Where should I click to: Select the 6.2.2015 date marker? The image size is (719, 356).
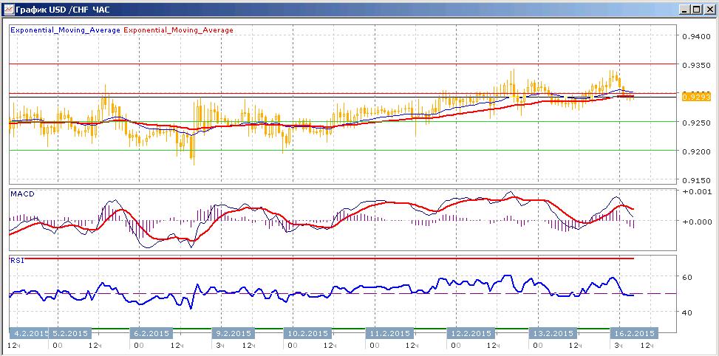(x=151, y=333)
